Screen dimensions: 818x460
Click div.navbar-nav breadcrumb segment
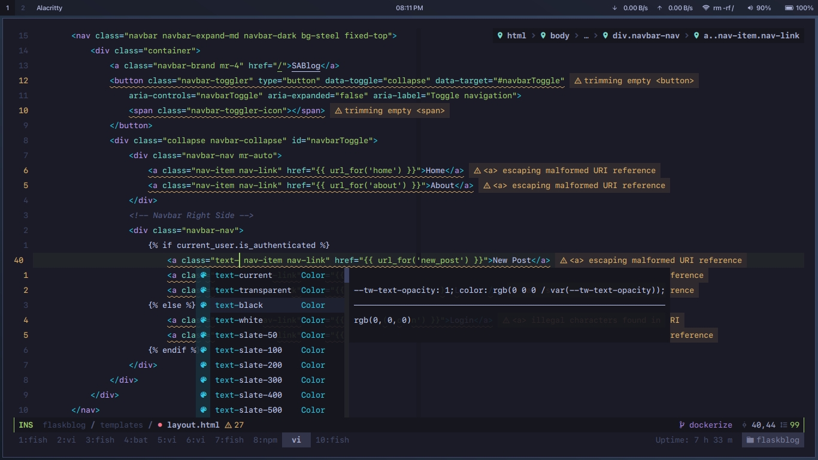pos(646,35)
